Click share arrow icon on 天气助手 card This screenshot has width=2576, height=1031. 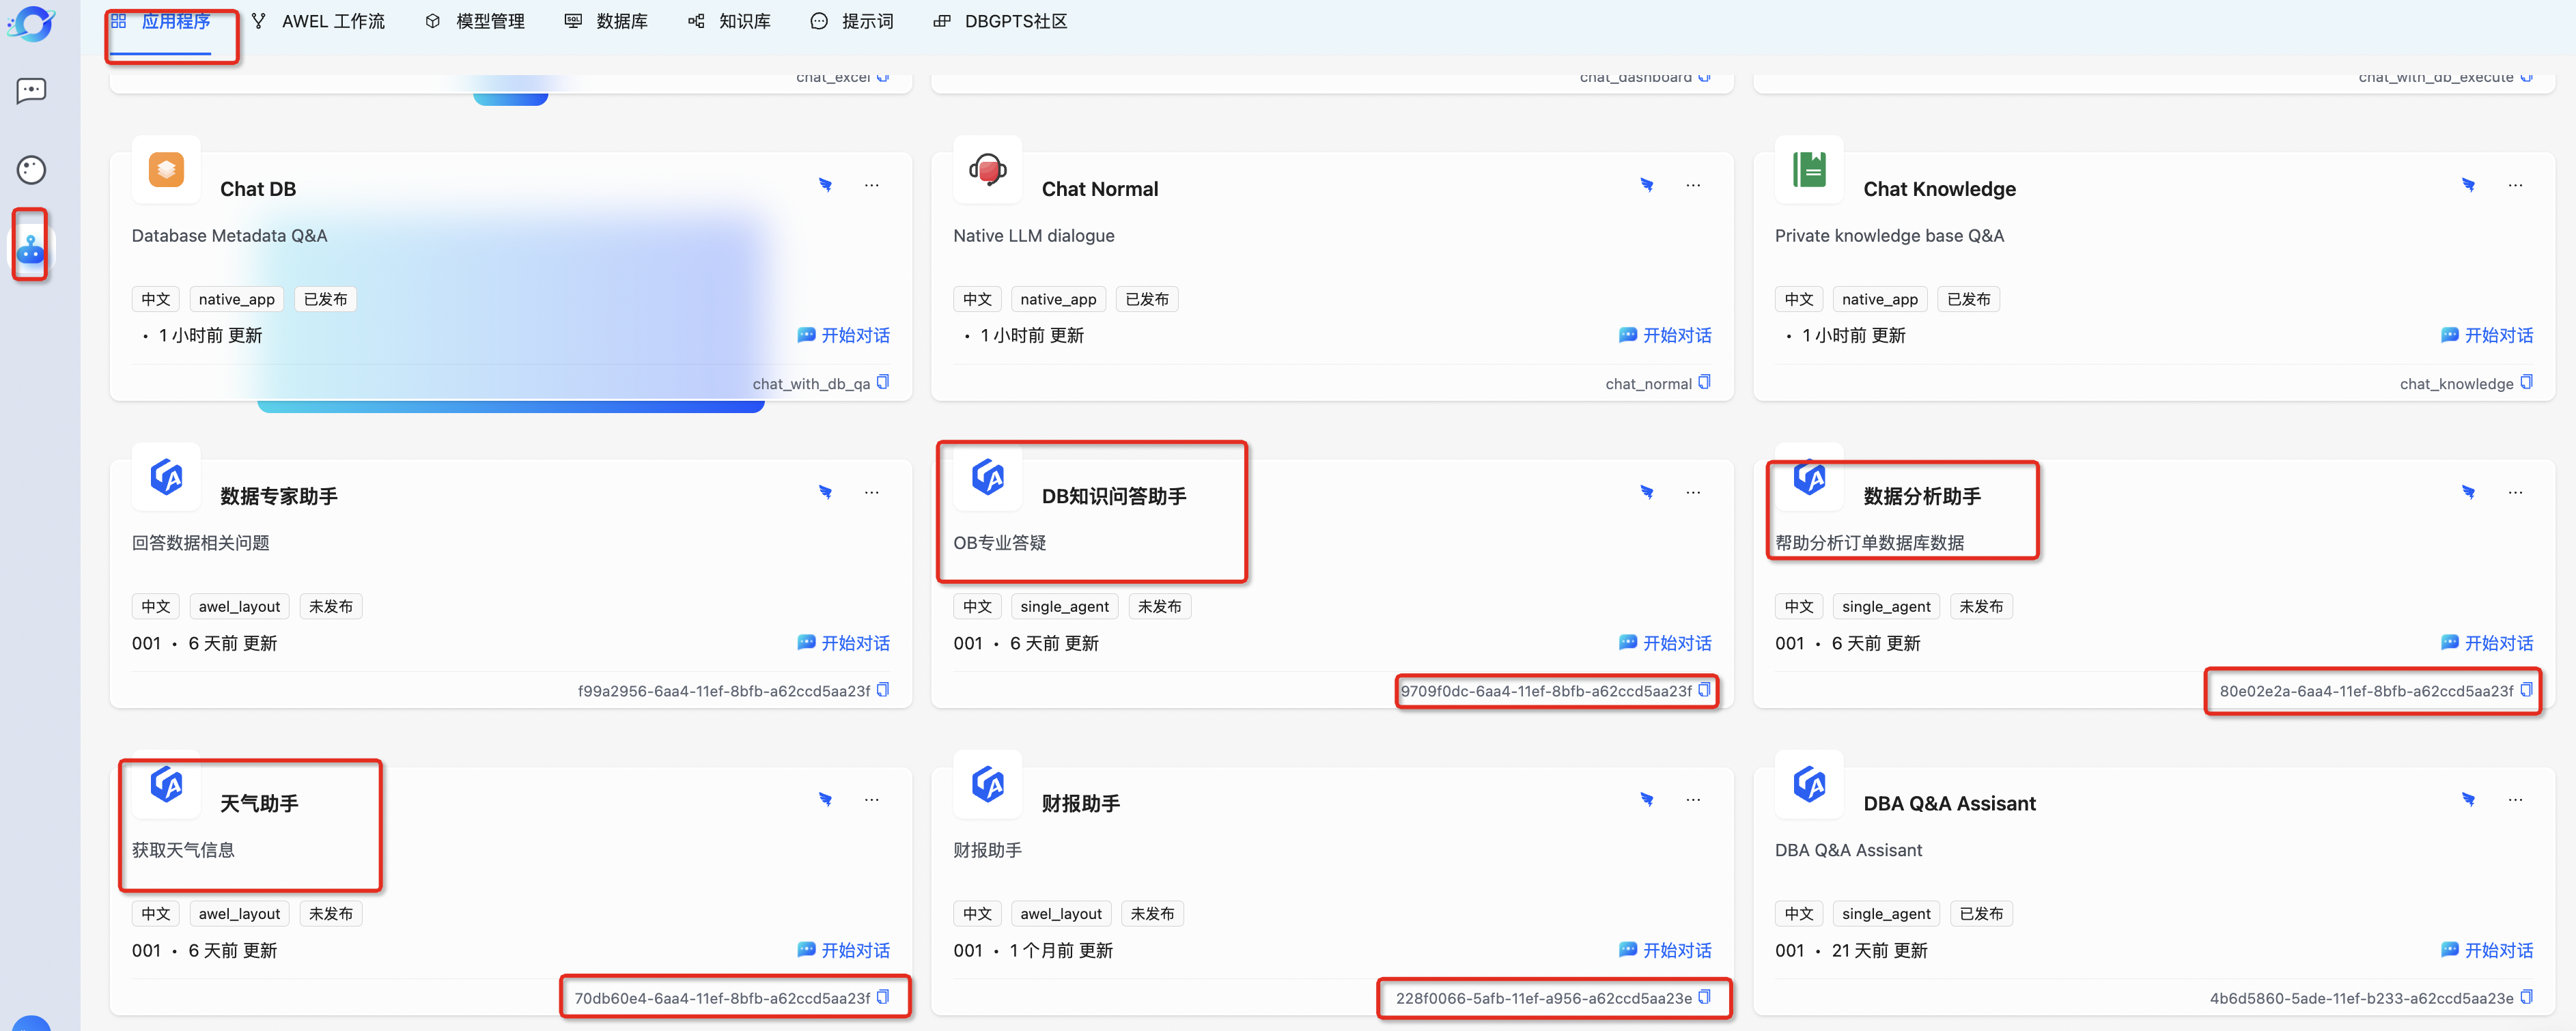point(825,799)
